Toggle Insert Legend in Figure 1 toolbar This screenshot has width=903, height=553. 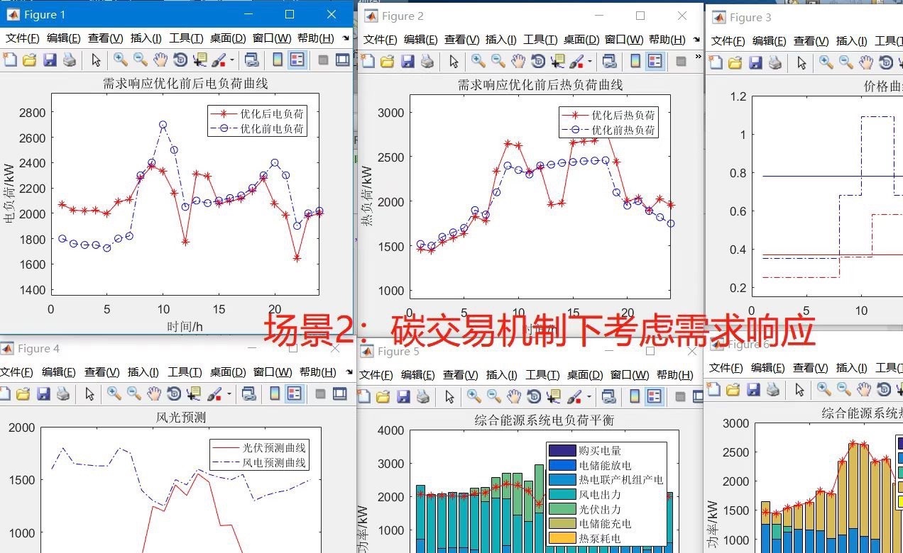[x=297, y=60]
